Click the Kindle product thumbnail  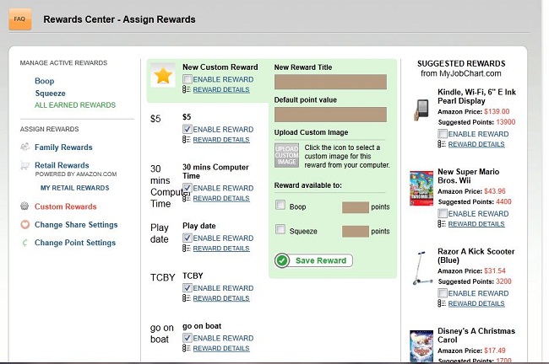click(x=422, y=110)
